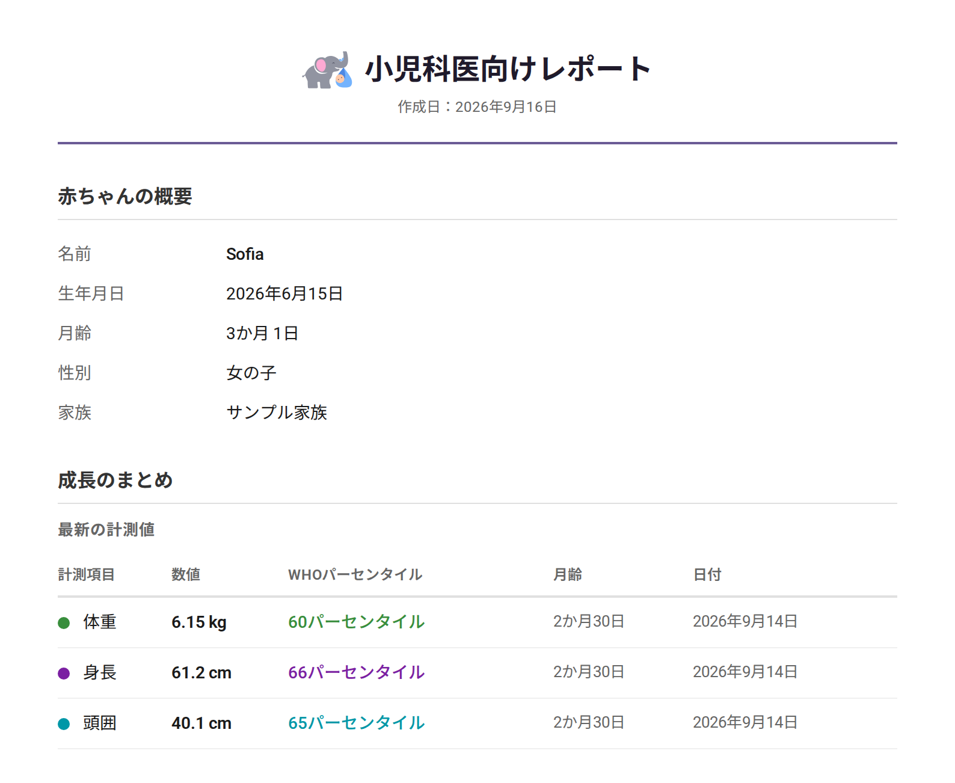Select the weight value 6.15 kg

click(x=199, y=622)
